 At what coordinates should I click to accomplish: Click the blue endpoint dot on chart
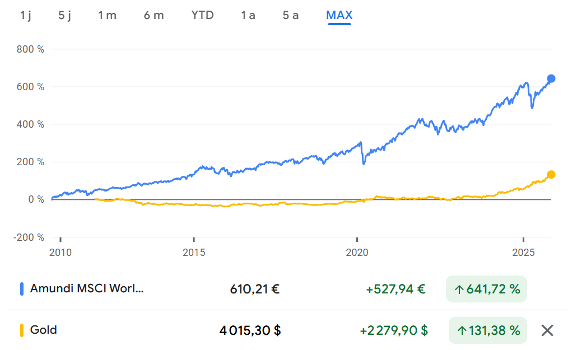tap(551, 78)
